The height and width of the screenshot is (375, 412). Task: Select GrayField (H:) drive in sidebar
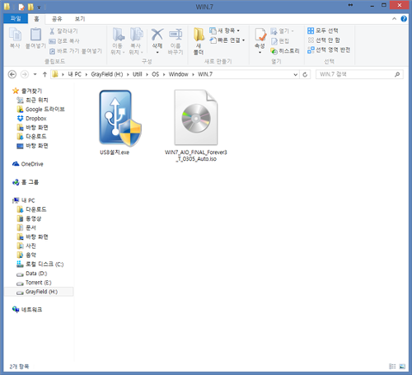[x=39, y=292]
